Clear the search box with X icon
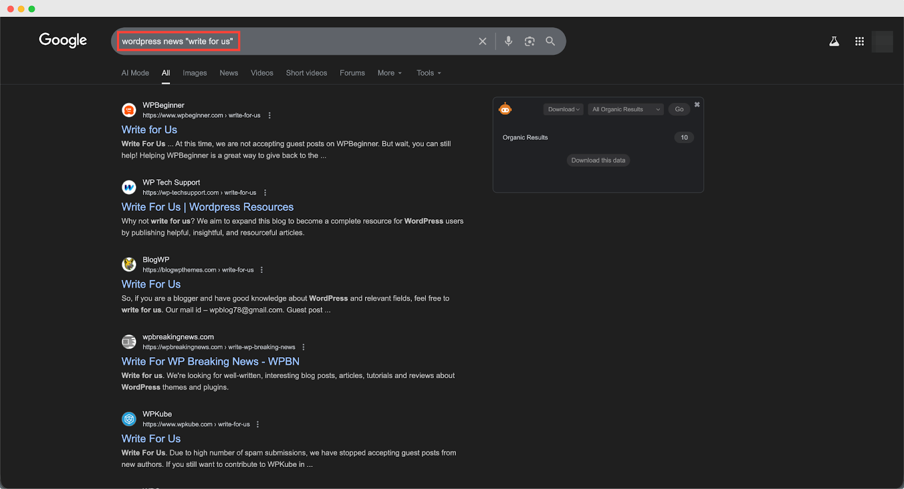The image size is (904, 489). 483,41
